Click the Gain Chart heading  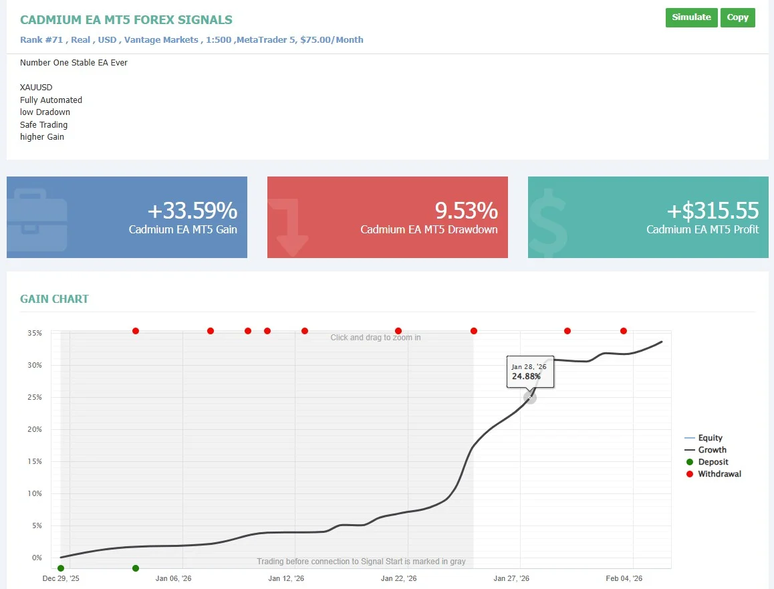[x=54, y=299]
